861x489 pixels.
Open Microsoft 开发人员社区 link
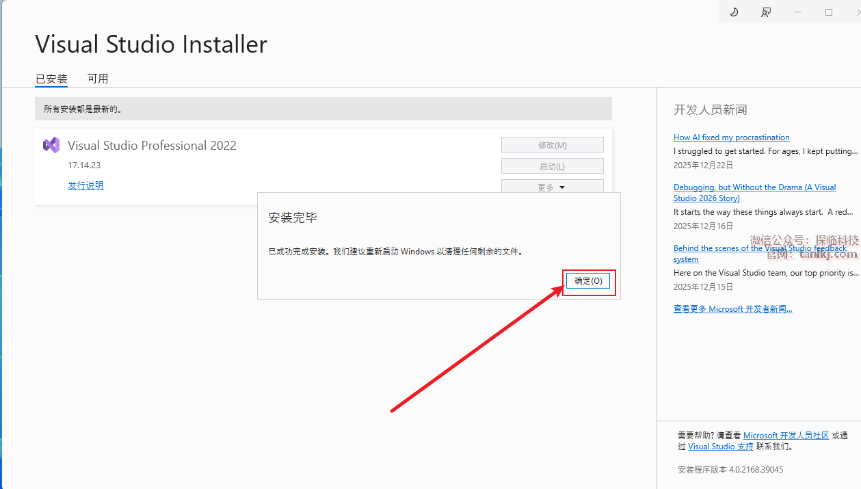(x=786, y=436)
